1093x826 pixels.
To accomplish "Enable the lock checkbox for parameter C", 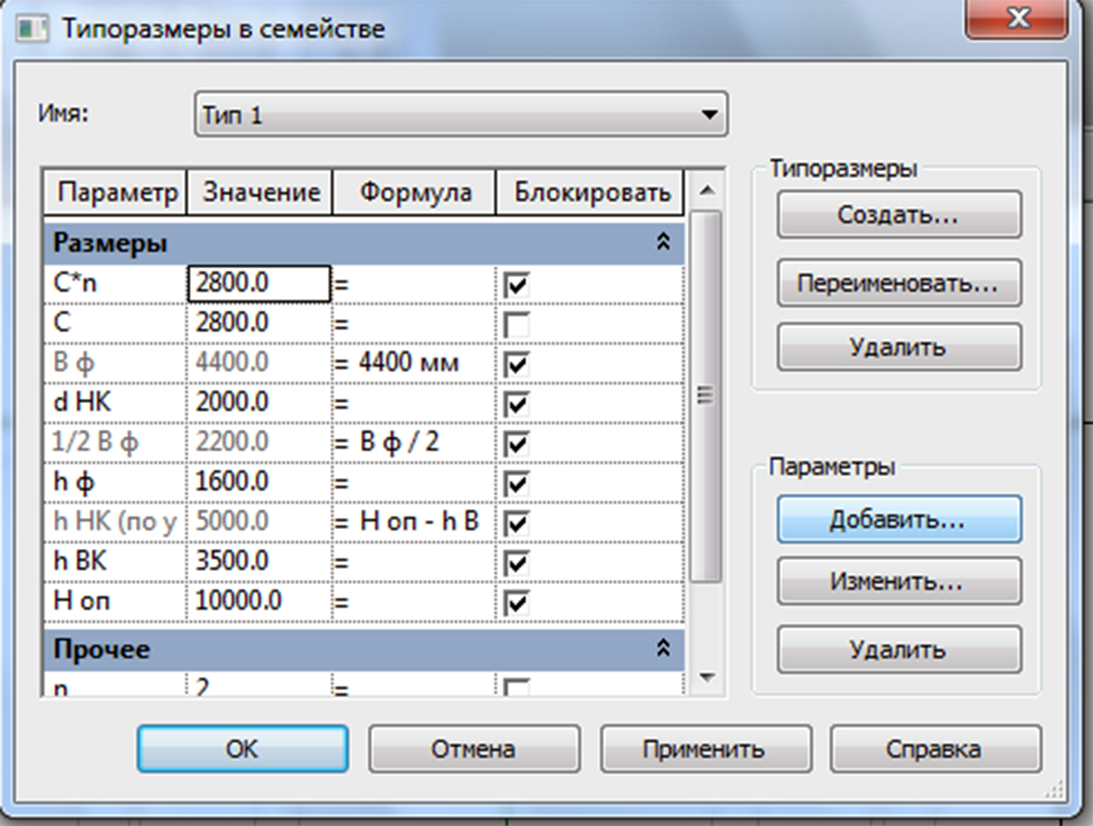I will point(516,324).
